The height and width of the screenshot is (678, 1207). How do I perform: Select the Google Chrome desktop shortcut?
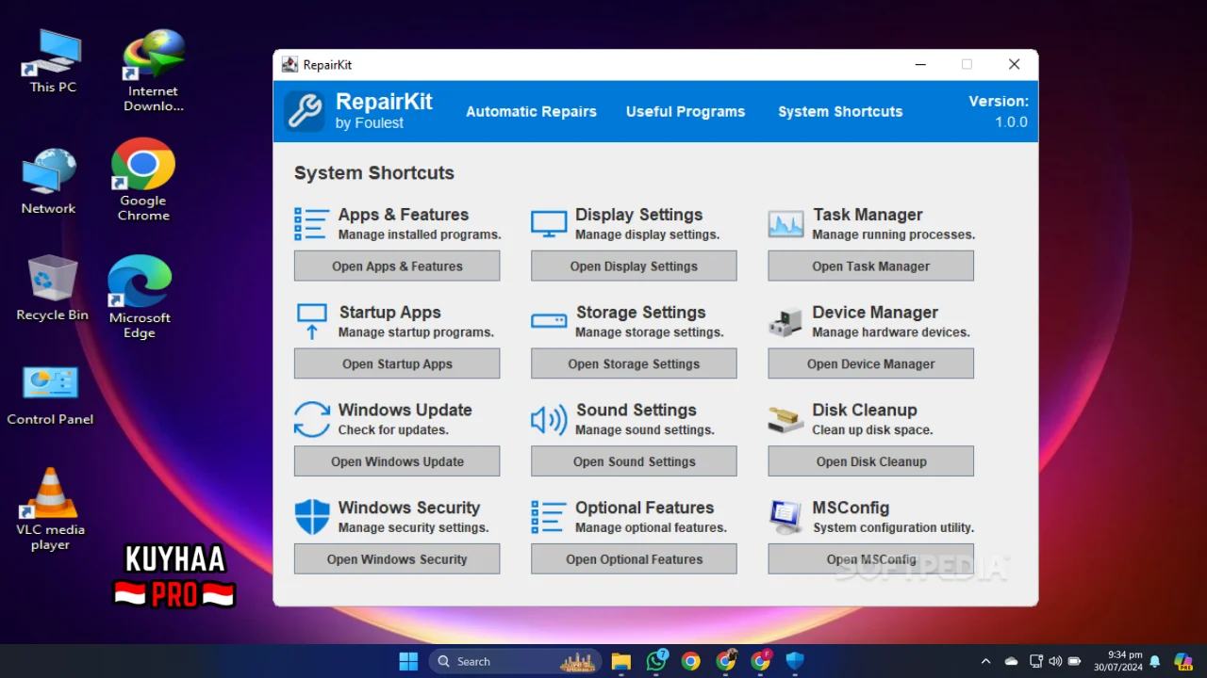click(143, 180)
